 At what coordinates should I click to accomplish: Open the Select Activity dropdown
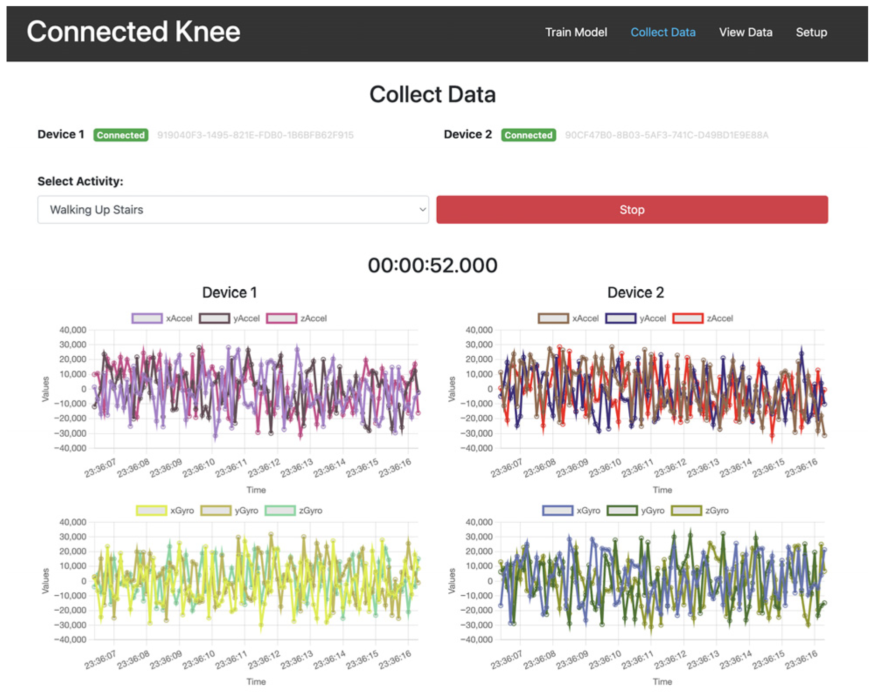coord(233,210)
